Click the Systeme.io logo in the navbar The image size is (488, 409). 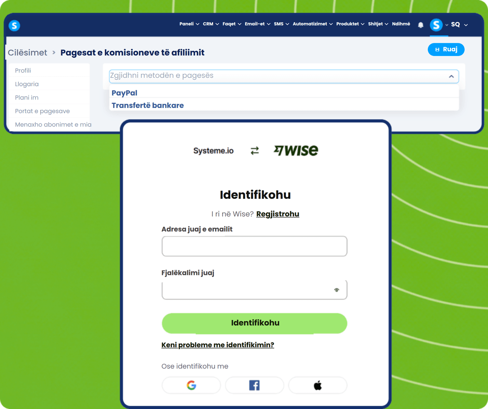[x=14, y=25]
